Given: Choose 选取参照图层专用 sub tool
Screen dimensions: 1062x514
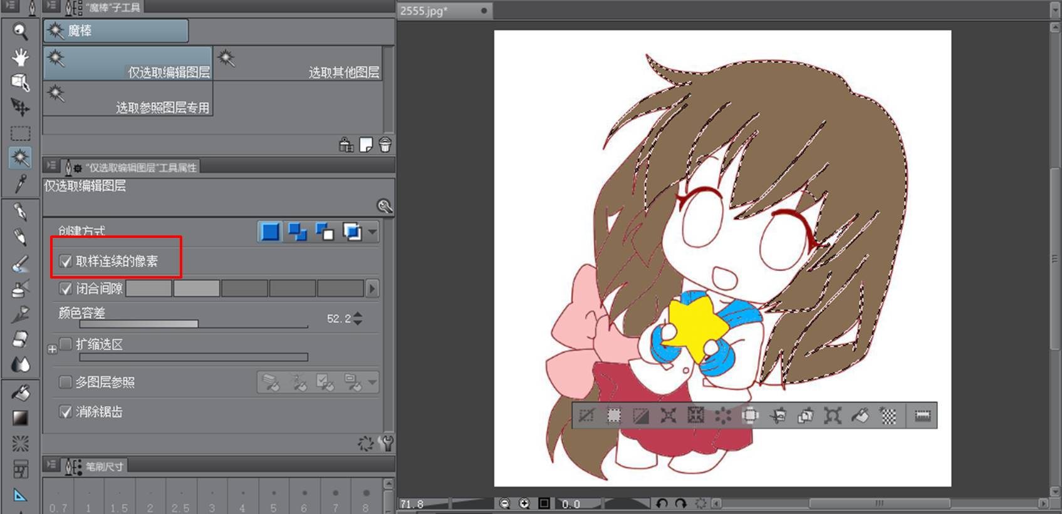Looking at the screenshot, I should point(128,98).
